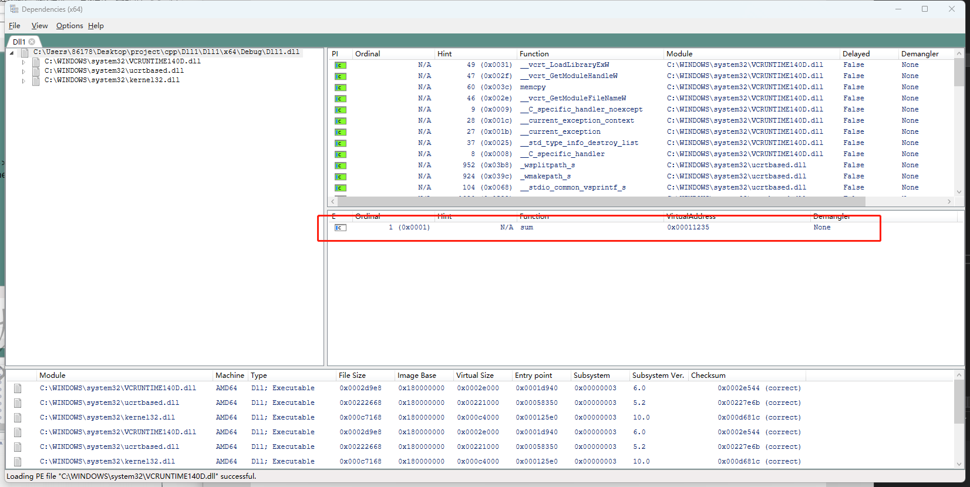Sort module list by File Size column
The width and height of the screenshot is (970, 487).
point(365,376)
